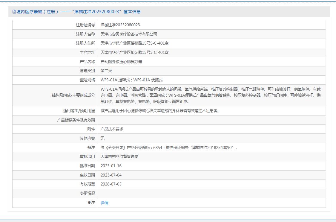
Task: Select approving department 天津市药品监督管理局
Action: click(119, 156)
